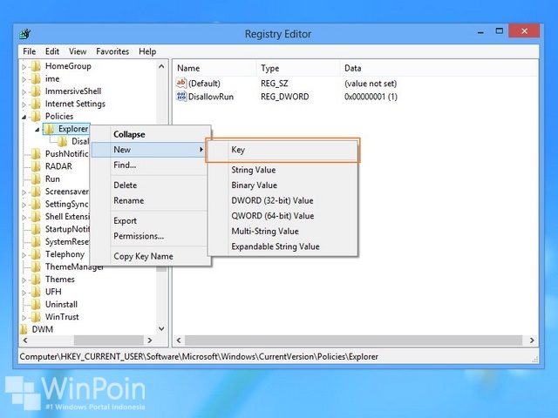Viewport: 558px width, 418px height.
Task: Click the tree pane scroll right arrow
Action: point(150,340)
